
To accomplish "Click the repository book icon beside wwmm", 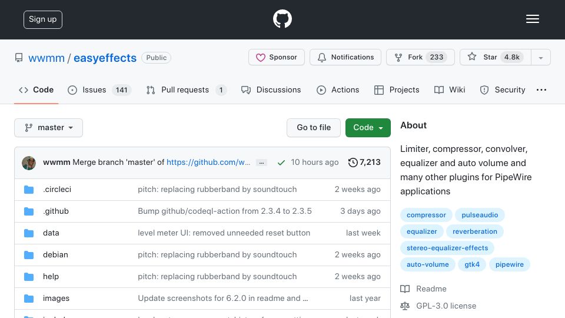I will [x=19, y=58].
